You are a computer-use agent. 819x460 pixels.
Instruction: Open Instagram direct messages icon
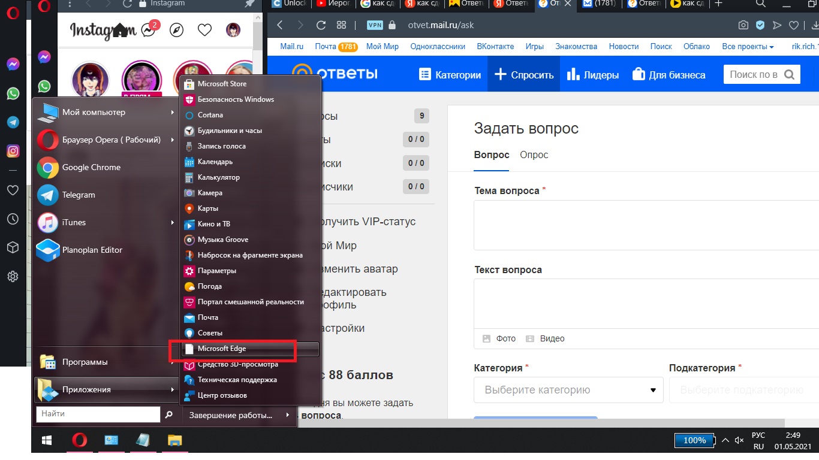[148, 29]
